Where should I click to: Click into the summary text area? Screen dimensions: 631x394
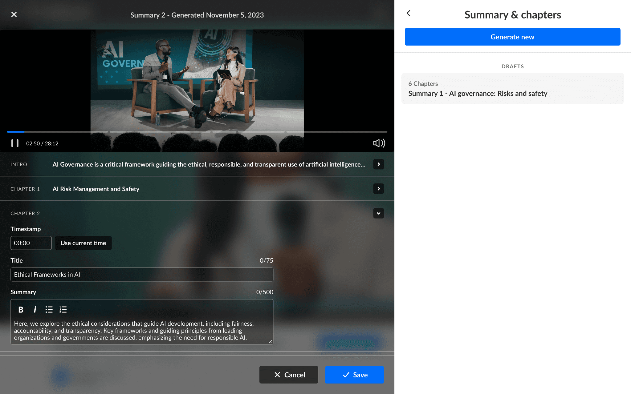point(142,331)
